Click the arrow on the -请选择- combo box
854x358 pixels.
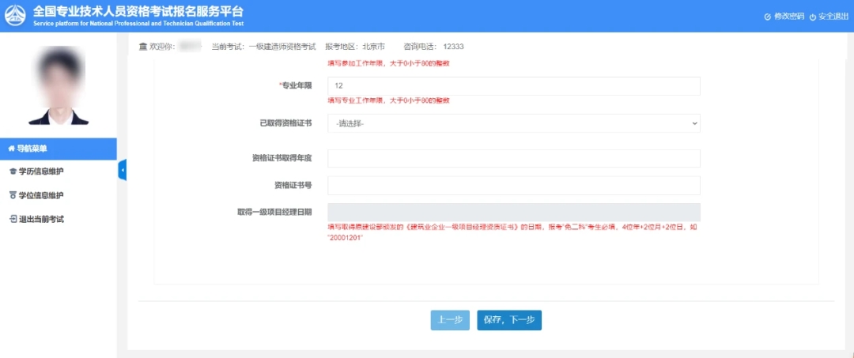click(693, 123)
